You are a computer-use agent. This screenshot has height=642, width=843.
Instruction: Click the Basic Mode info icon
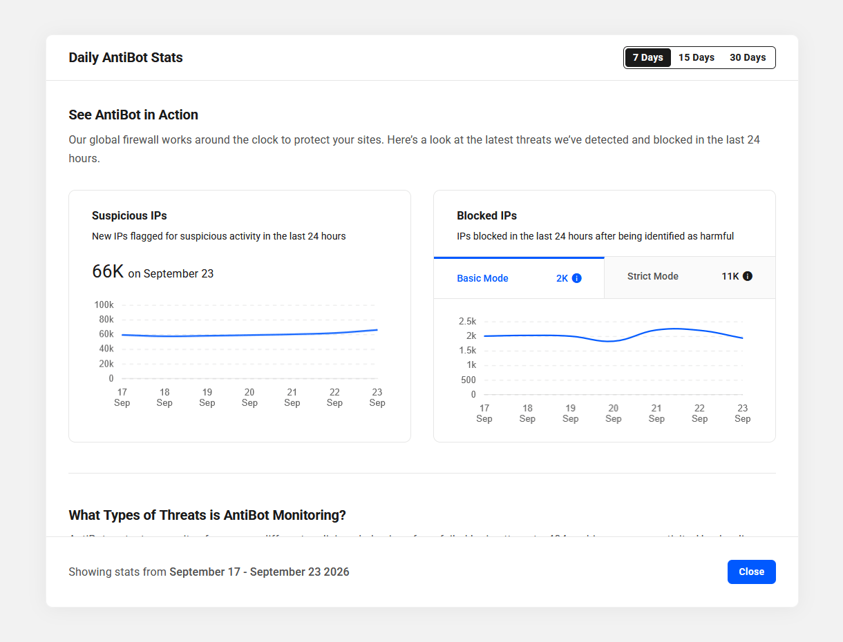coord(577,278)
